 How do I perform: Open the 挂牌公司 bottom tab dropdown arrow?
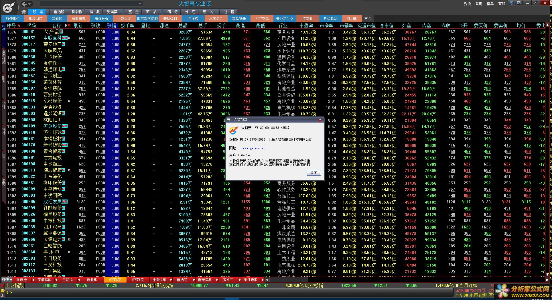171,280
